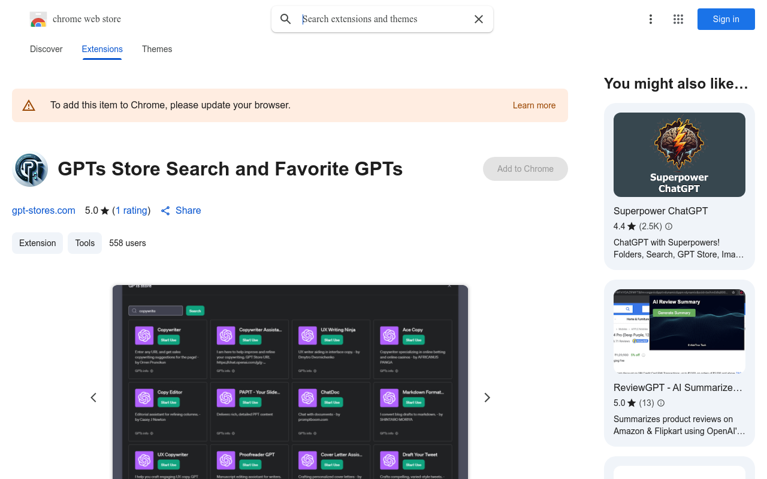Click inside the search extensions field
This screenshot has height=479, width=767.
click(x=372, y=19)
